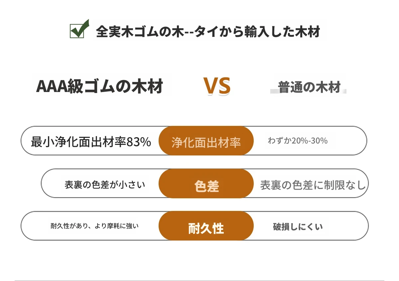The height and width of the screenshot is (281, 399).
Task: Click the horizontal divider line at bottom
Action: point(199,281)
